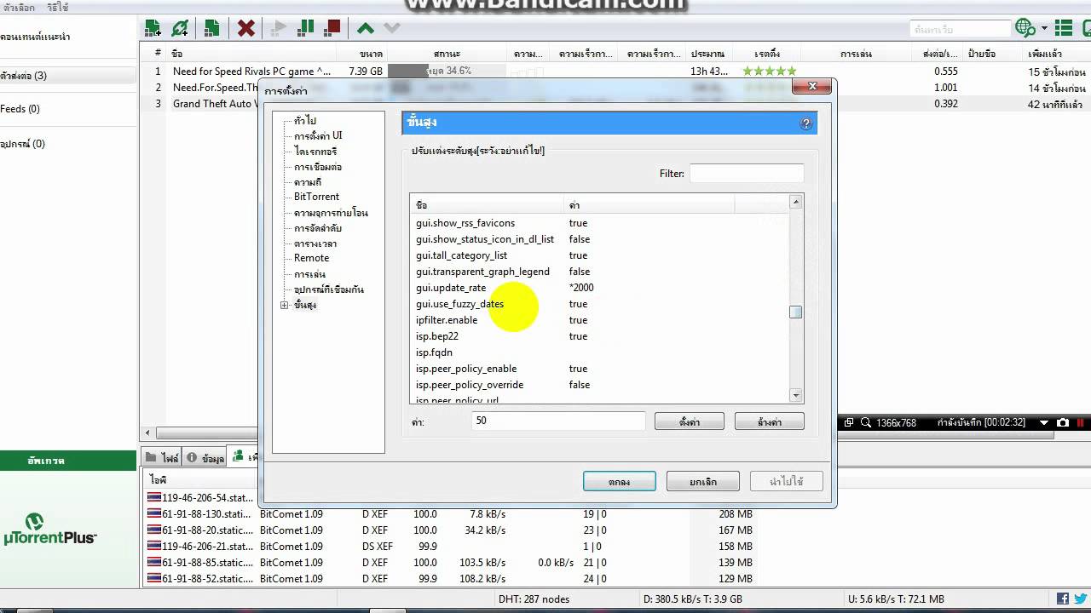This screenshot has height=613, width=1091.
Task: Click the Start Torrent play icon
Action: pyautogui.click(x=279, y=29)
